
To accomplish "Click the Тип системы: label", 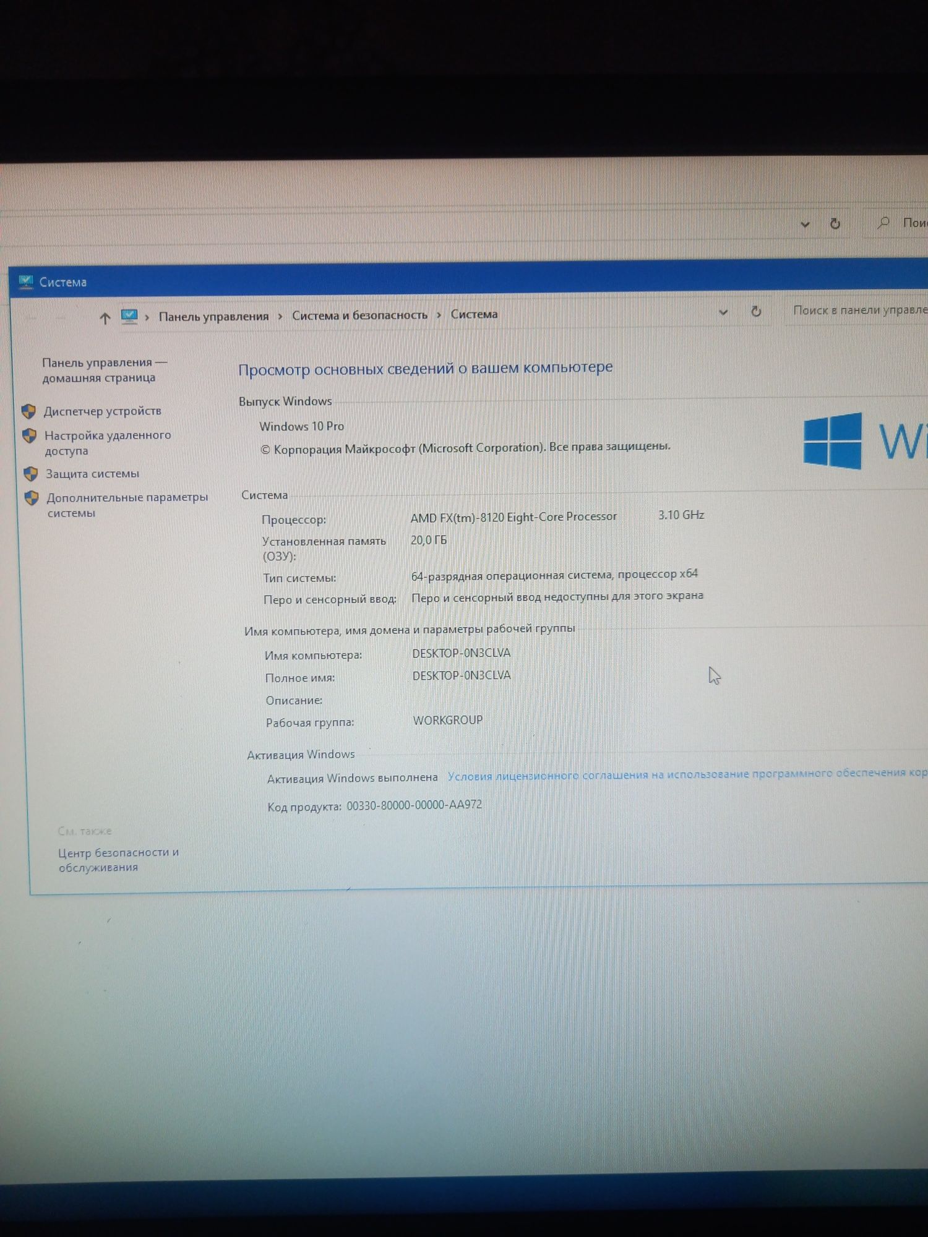I will click(299, 578).
